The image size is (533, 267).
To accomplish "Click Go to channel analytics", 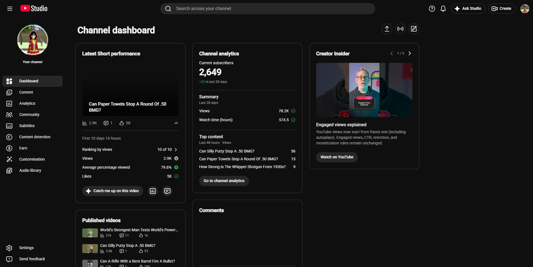I will pyautogui.click(x=224, y=181).
